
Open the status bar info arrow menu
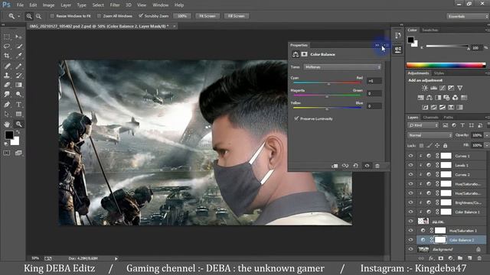coord(116,258)
